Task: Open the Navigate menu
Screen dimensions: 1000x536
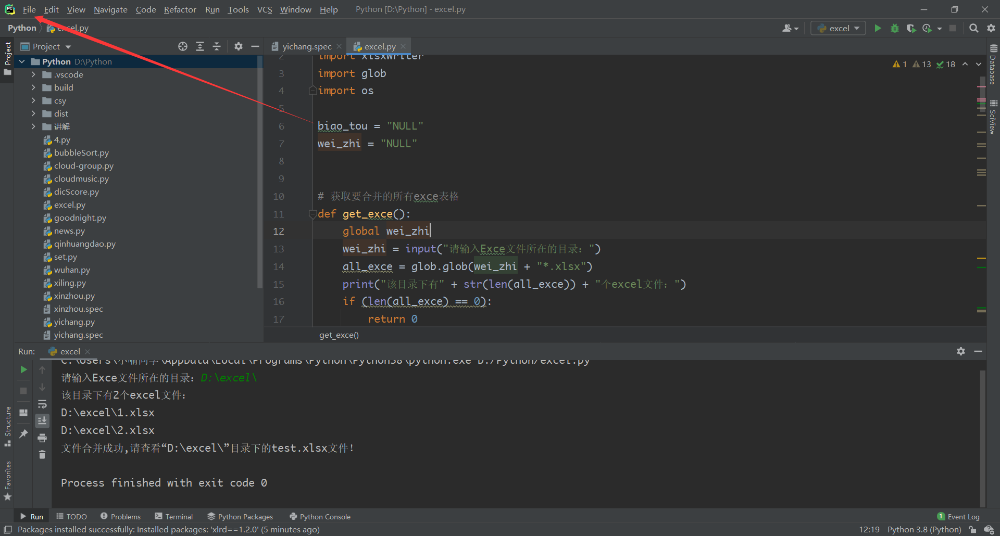Action: [110, 9]
